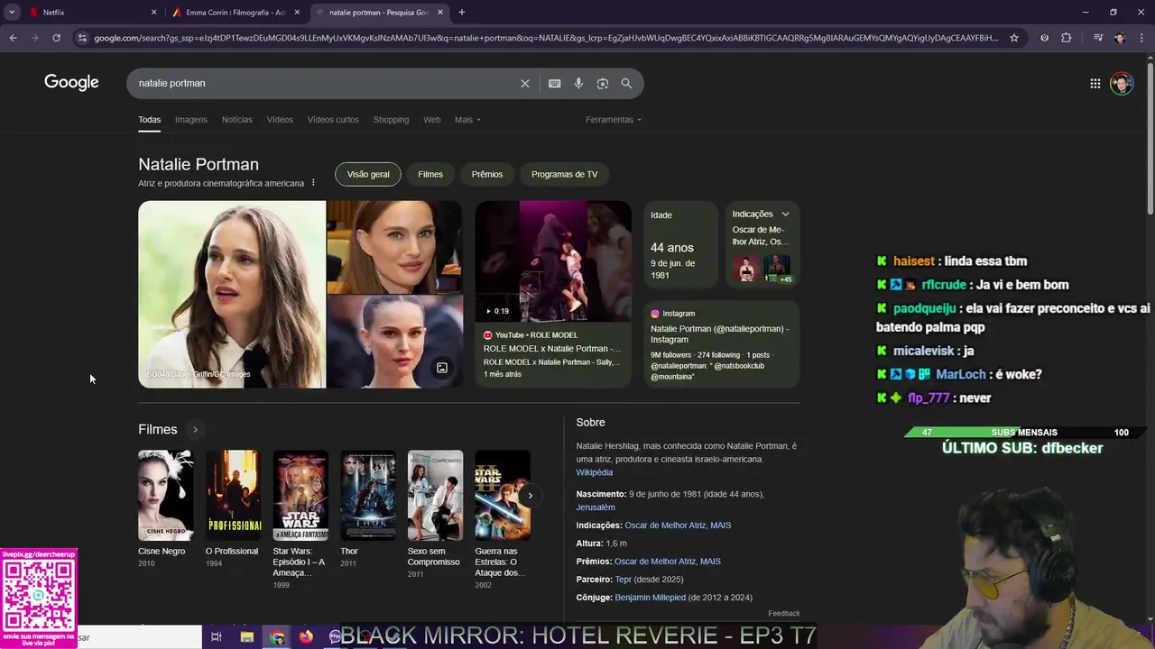Screen dimensions: 1155x649
Task: Open the Google apps grid
Action: [1095, 83]
